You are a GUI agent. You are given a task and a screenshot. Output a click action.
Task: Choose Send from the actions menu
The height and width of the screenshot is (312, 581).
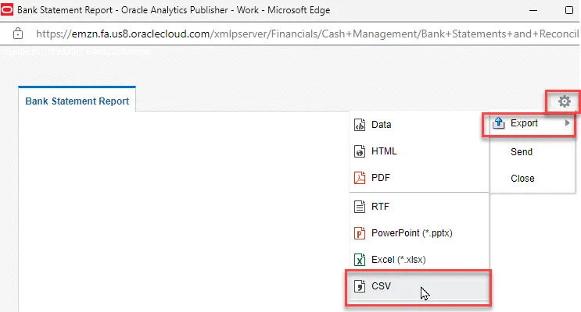click(522, 152)
